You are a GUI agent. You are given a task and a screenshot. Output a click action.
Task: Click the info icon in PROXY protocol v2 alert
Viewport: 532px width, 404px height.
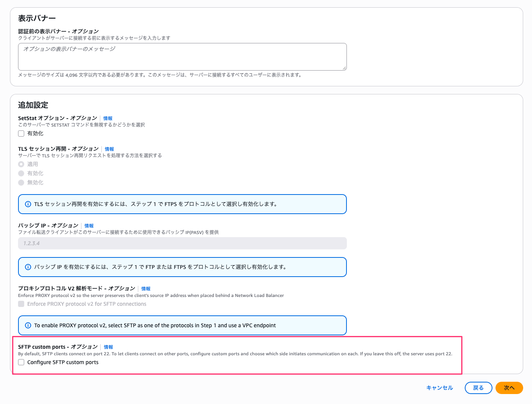[x=28, y=325]
